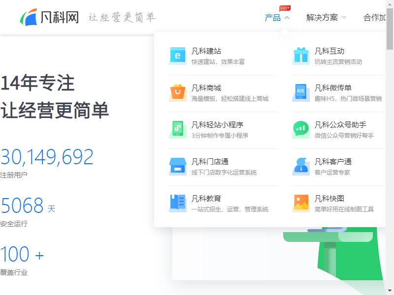Click the 凡科网 brand name text
Screen dimensions: 394x295
60,17
